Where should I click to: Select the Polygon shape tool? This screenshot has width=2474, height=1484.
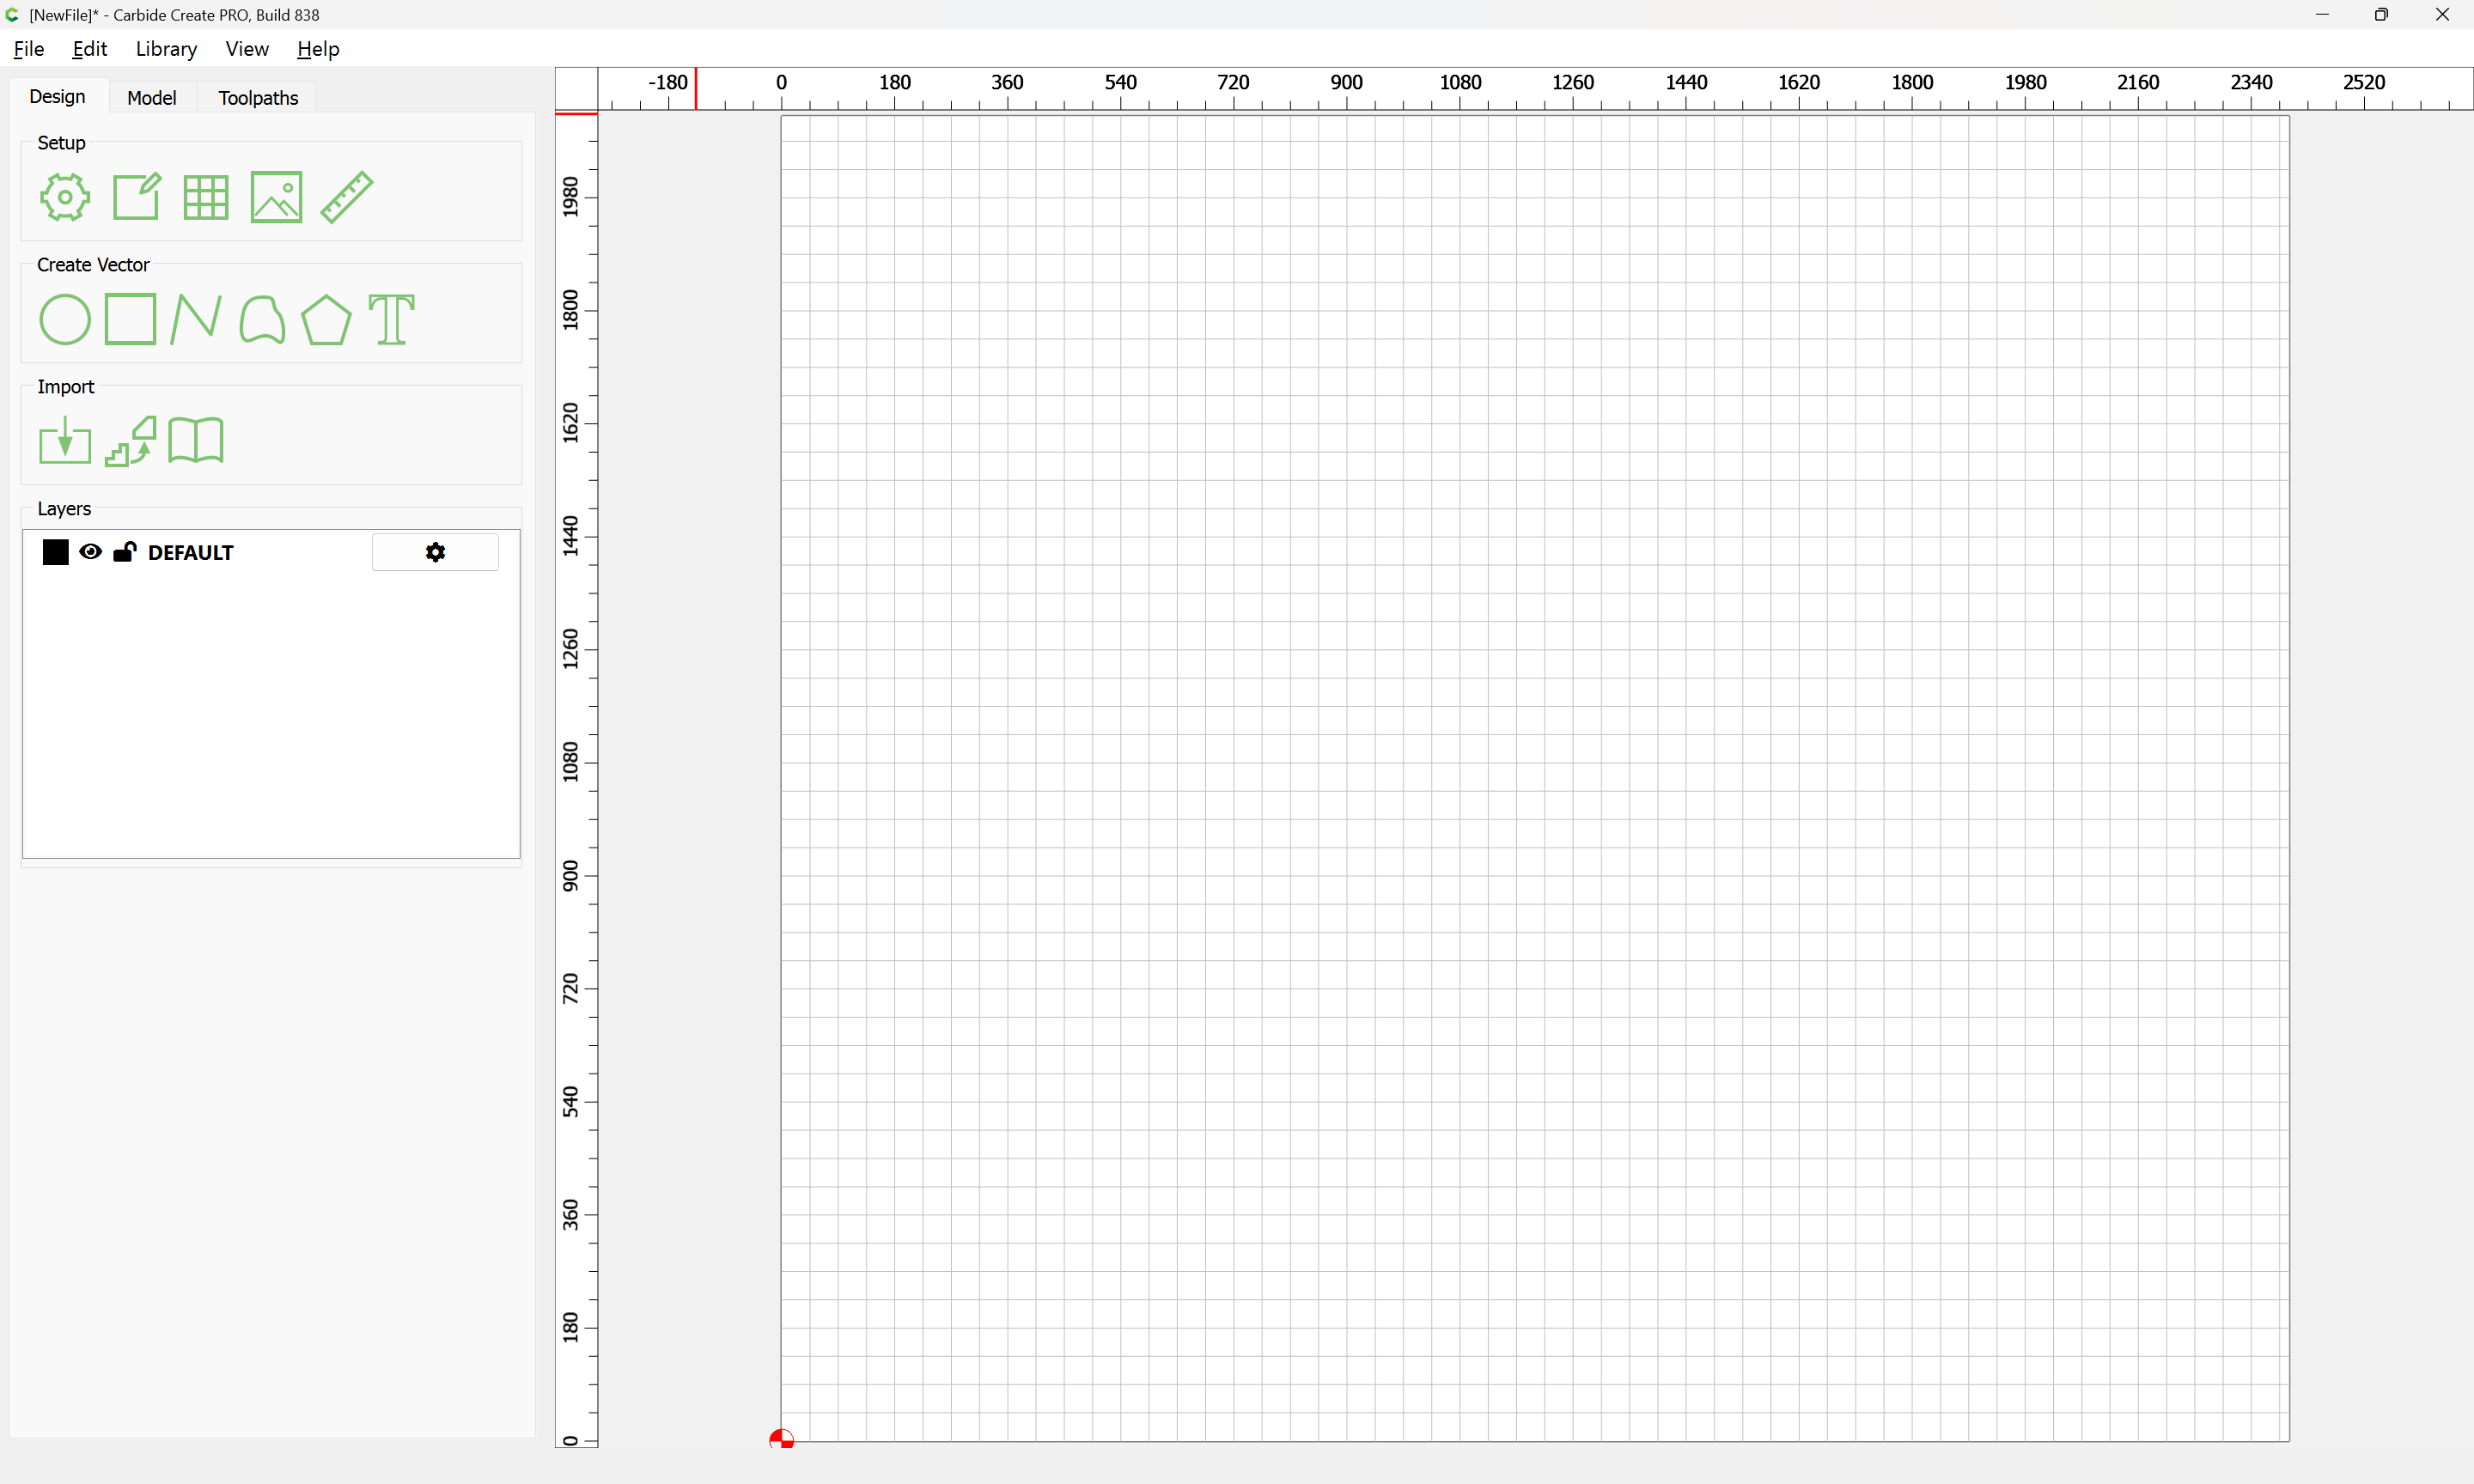tap(326, 320)
